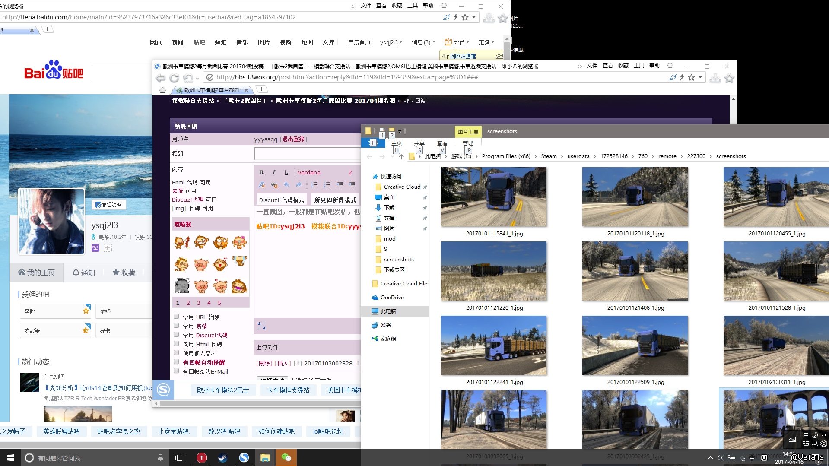Screen dimensions: 829x466
Task: Switch to Discuz! 代碼模式 tab
Action: coord(281,200)
